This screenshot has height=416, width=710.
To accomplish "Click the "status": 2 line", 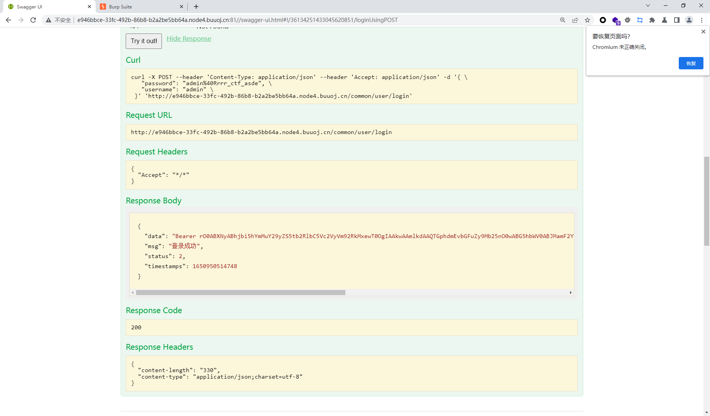I will pyautogui.click(x=165, y=256).
